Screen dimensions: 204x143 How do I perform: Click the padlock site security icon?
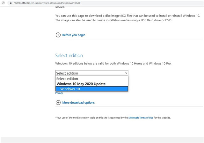pos(11,3)
